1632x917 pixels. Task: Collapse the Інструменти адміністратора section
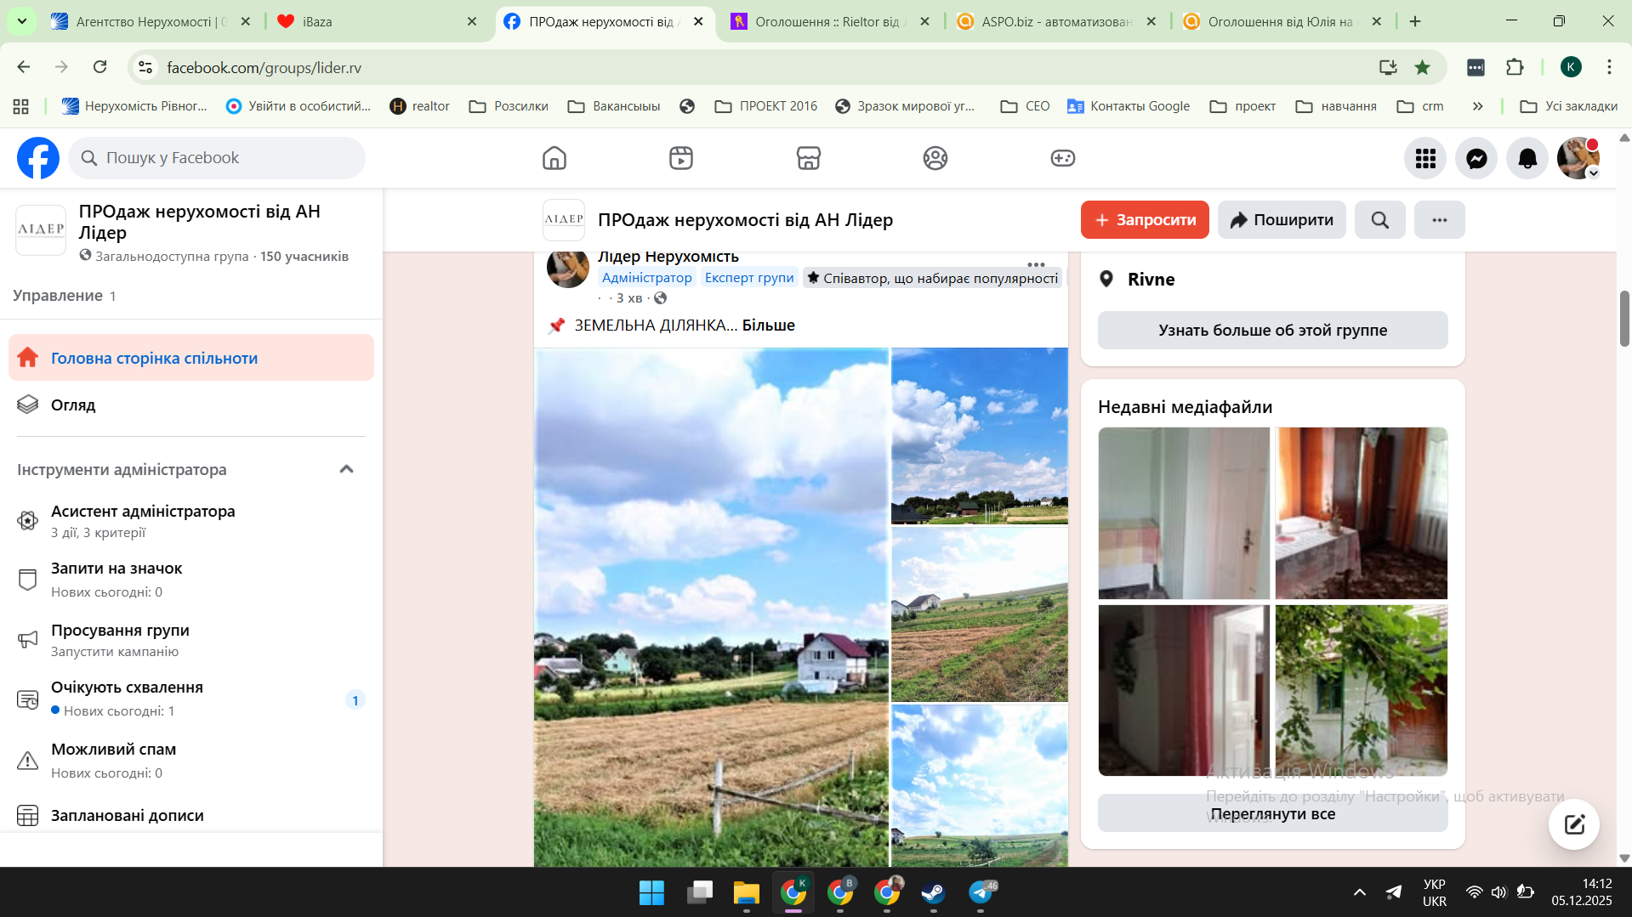[346, 469]
